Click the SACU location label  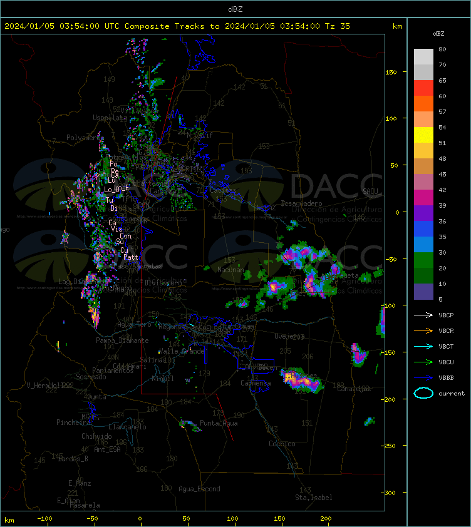click(x=370, y=192)
